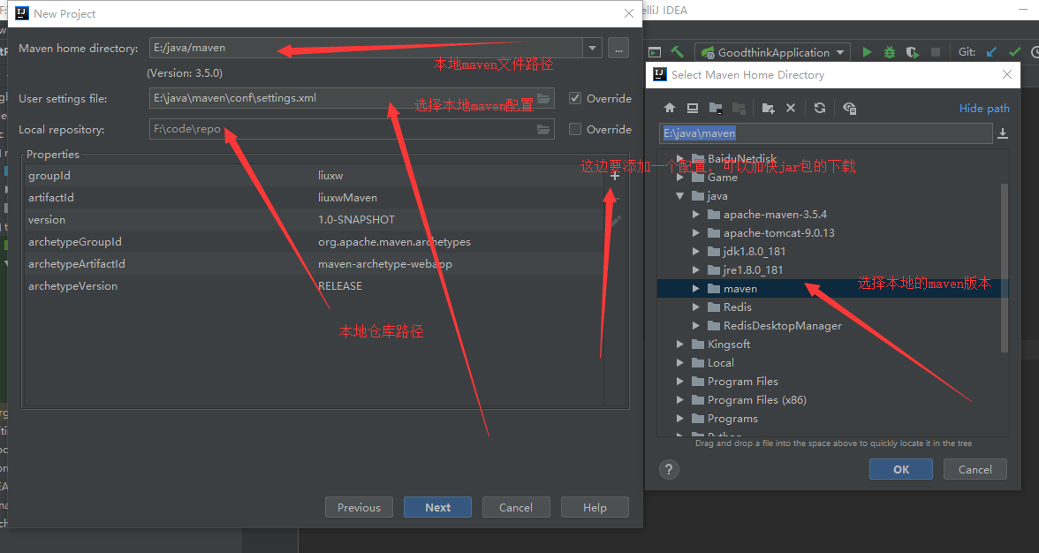
Task: Click Git Commit green checkmark
Action: click(1014, 51)
